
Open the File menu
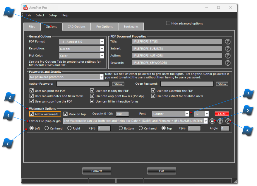[x=29, y=15]
